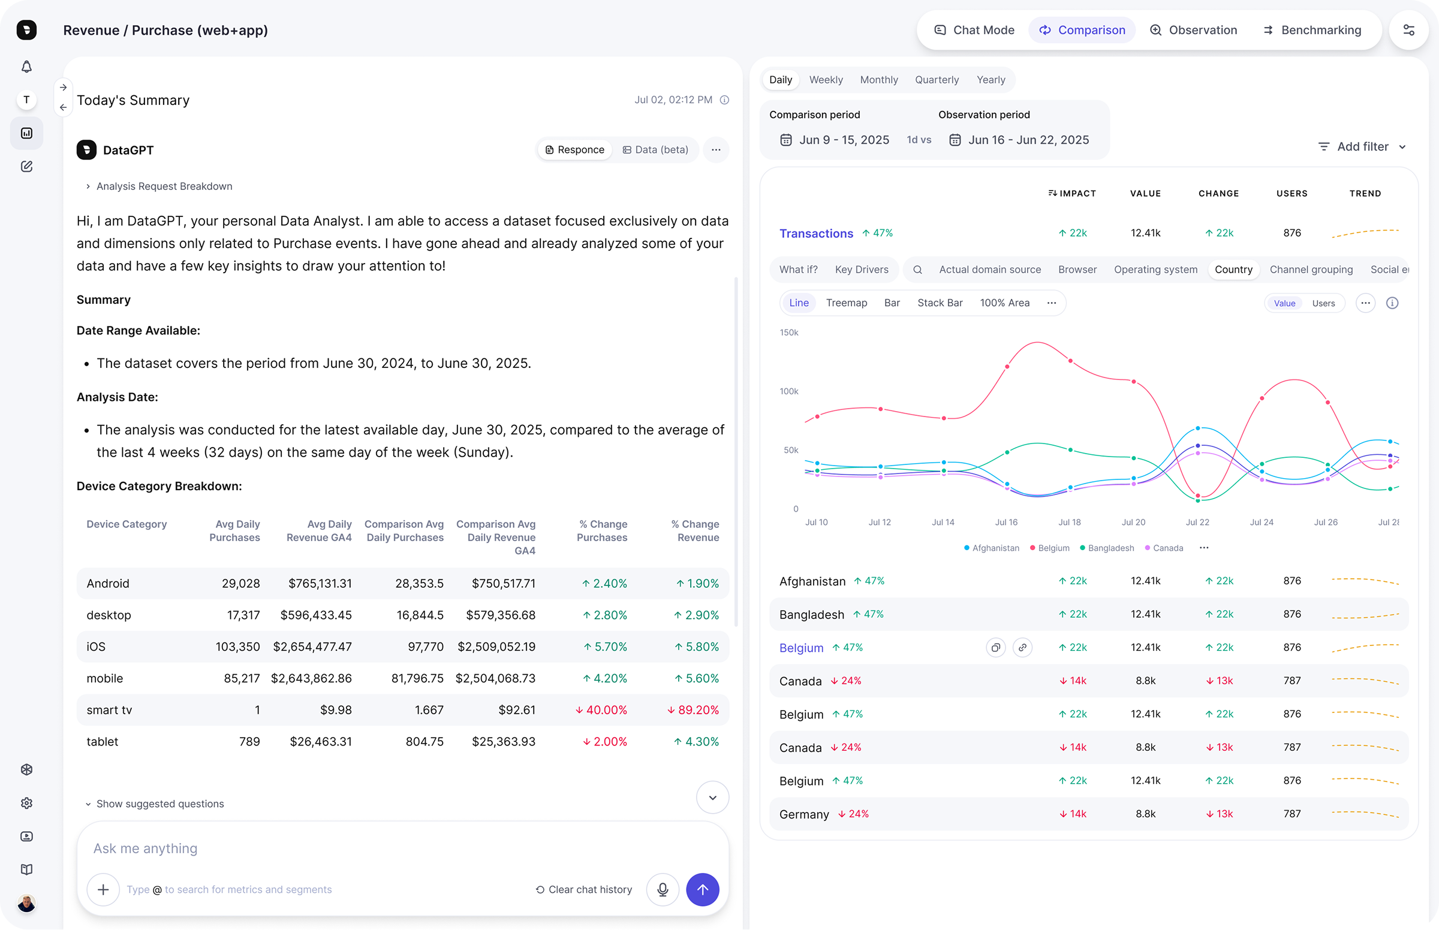Open the What if? view
Viewport: 1439px width, 930px height.
coord(798,269)
